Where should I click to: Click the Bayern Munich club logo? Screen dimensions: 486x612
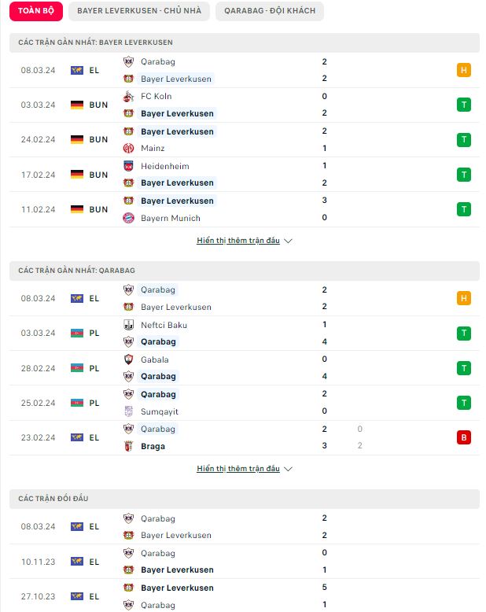[128, 218]
